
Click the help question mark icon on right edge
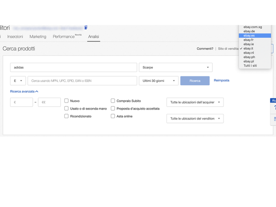point(275,107)
